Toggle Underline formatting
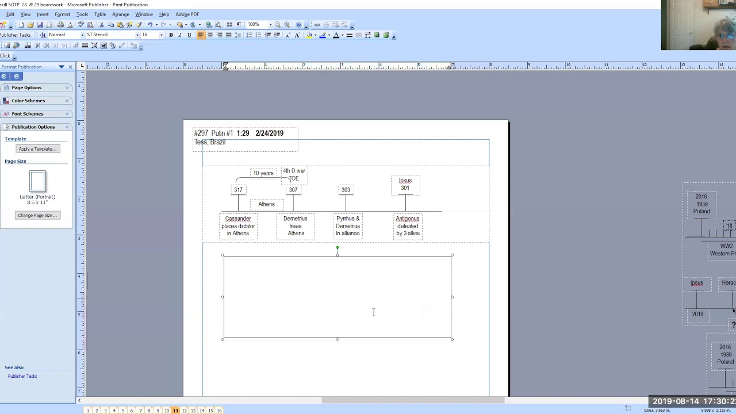 pos(189,35)
